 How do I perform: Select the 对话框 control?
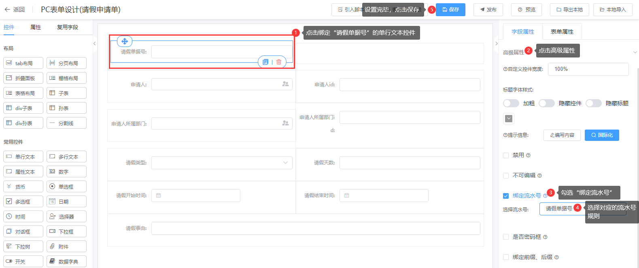(x=23, y=232)
